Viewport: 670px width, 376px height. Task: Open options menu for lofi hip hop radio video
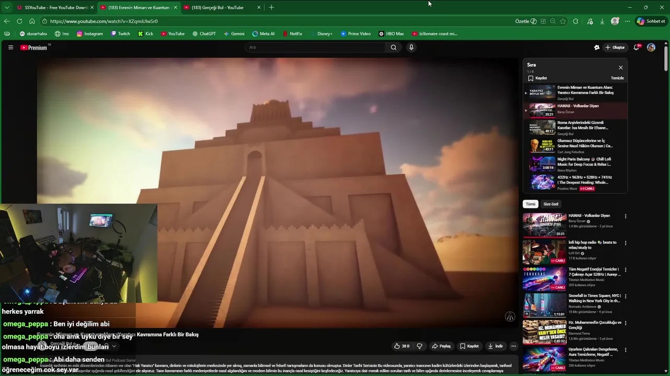(625, 243)
